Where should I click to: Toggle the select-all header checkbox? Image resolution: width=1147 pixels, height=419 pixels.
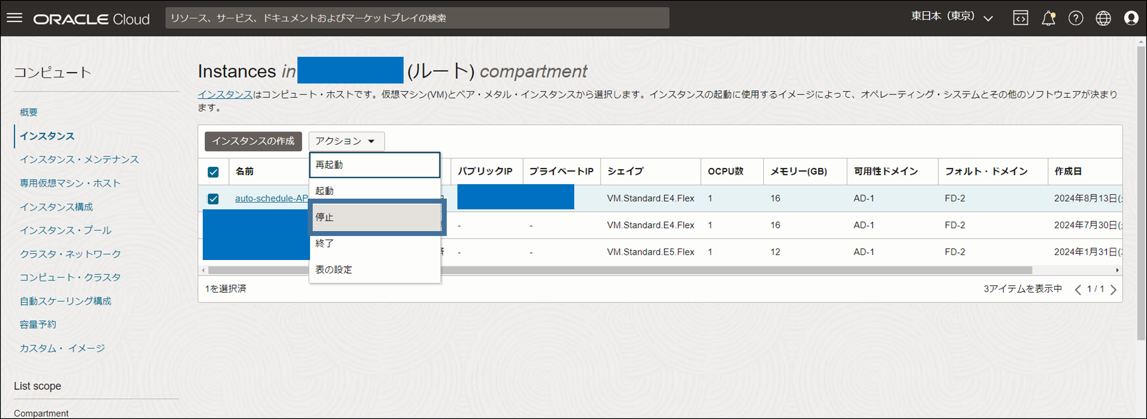[213, 172]
